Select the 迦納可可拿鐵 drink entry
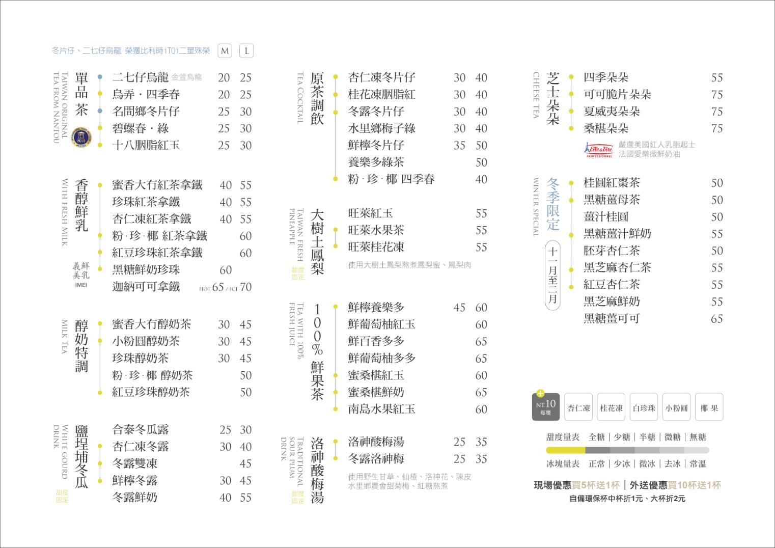Viewport: 775px width, 548px height. pyautogui.click(x=146, y=287)
